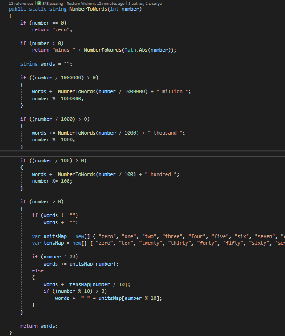Click the " million " string literal
This screenshot has width=285, height=336.
[x=172, y=91]
